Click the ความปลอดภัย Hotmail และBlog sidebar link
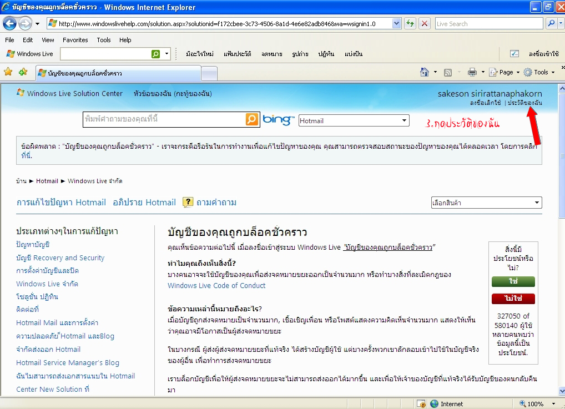Image resolution: width=565 pixels, height=409 pixels. pos(65,336)
